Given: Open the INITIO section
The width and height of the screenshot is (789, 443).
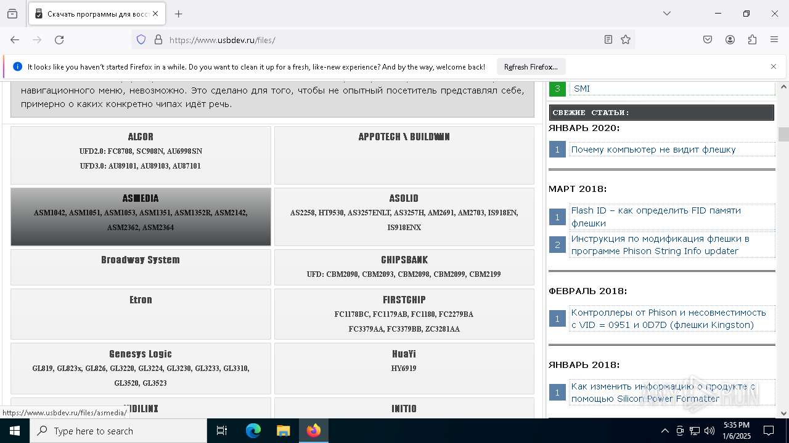Looking at the screenshot, I should coord(404,408).
